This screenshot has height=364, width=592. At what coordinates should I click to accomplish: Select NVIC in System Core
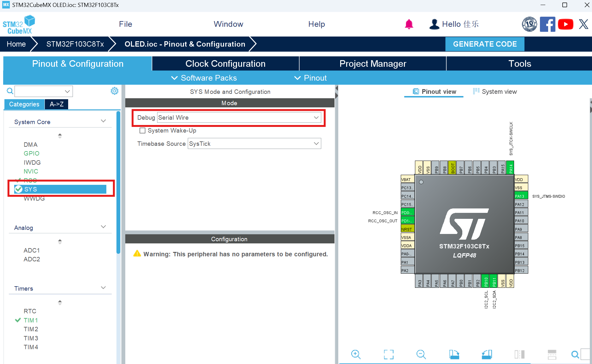[31, 171]
